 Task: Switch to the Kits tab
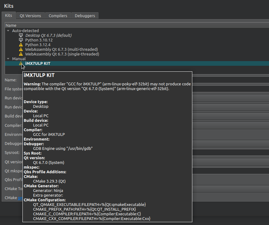pos(8,16)
